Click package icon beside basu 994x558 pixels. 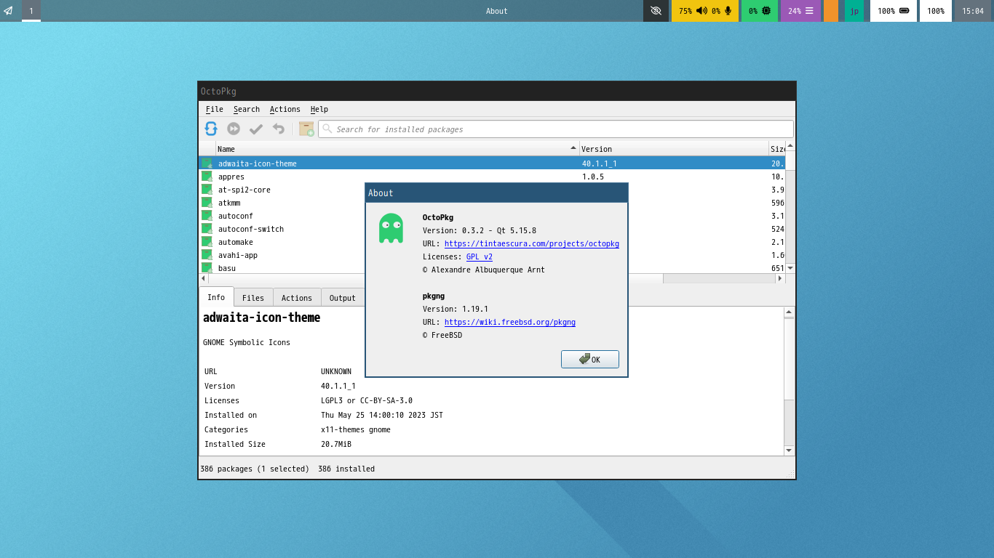(207, 267)
